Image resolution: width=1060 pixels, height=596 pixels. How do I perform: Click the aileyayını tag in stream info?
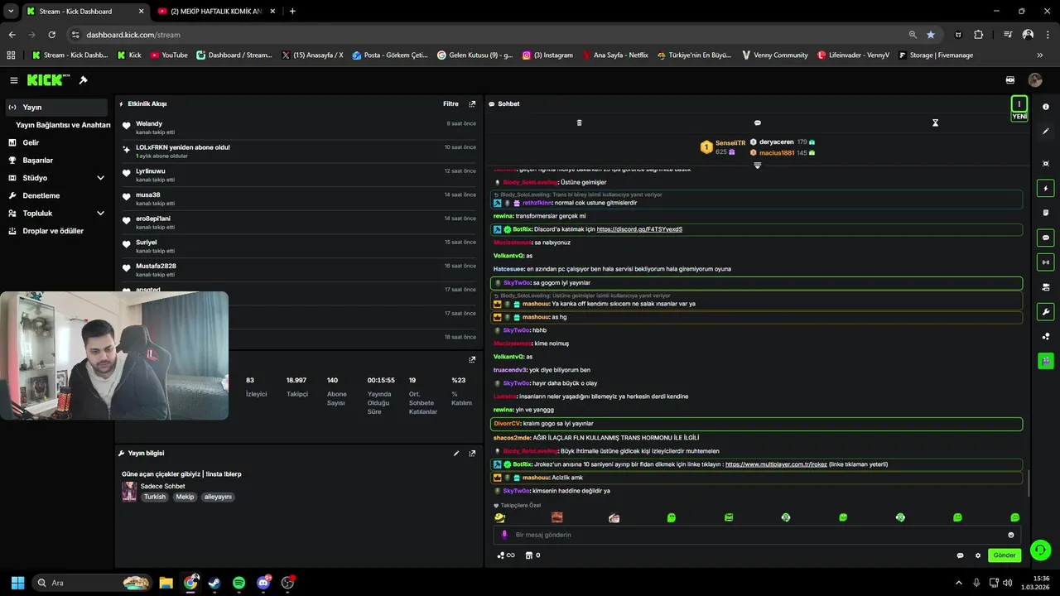tap(218, 497)
